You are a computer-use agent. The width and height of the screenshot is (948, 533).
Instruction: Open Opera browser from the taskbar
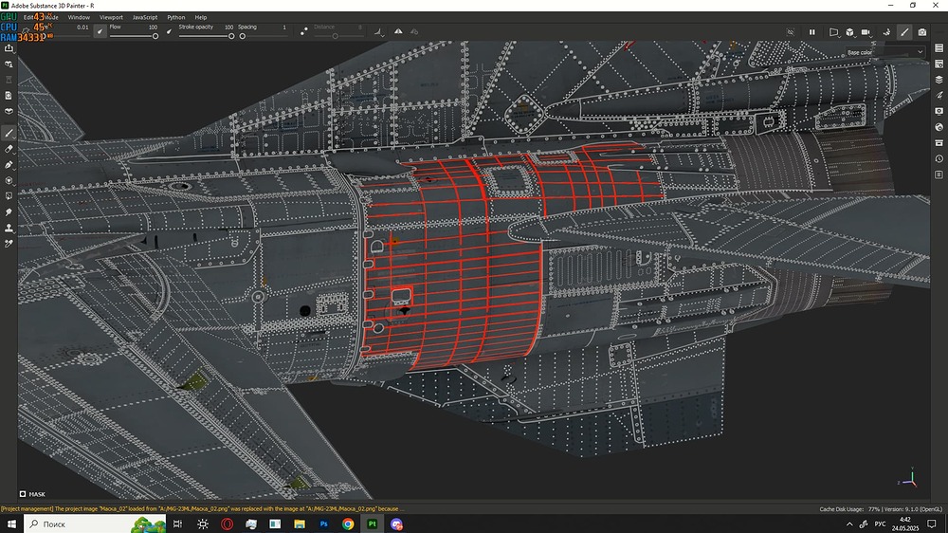pyautogui.click(x=227, y=524)
